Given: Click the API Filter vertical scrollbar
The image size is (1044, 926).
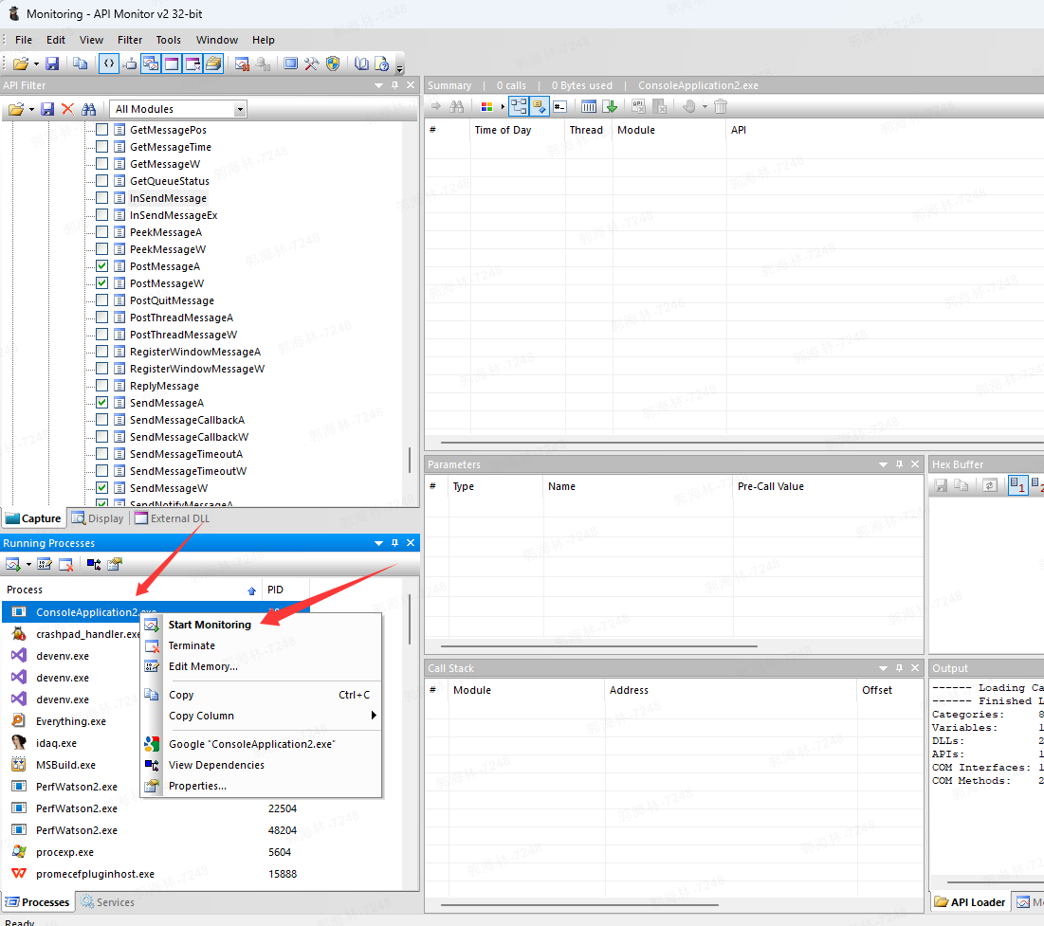Looking at the screenshot, I should tap(410, 460).
